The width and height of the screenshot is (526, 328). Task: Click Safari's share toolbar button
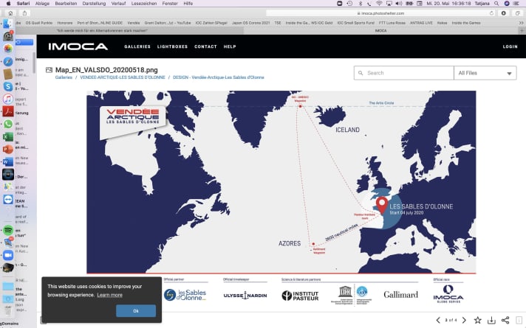click(24, 13)
